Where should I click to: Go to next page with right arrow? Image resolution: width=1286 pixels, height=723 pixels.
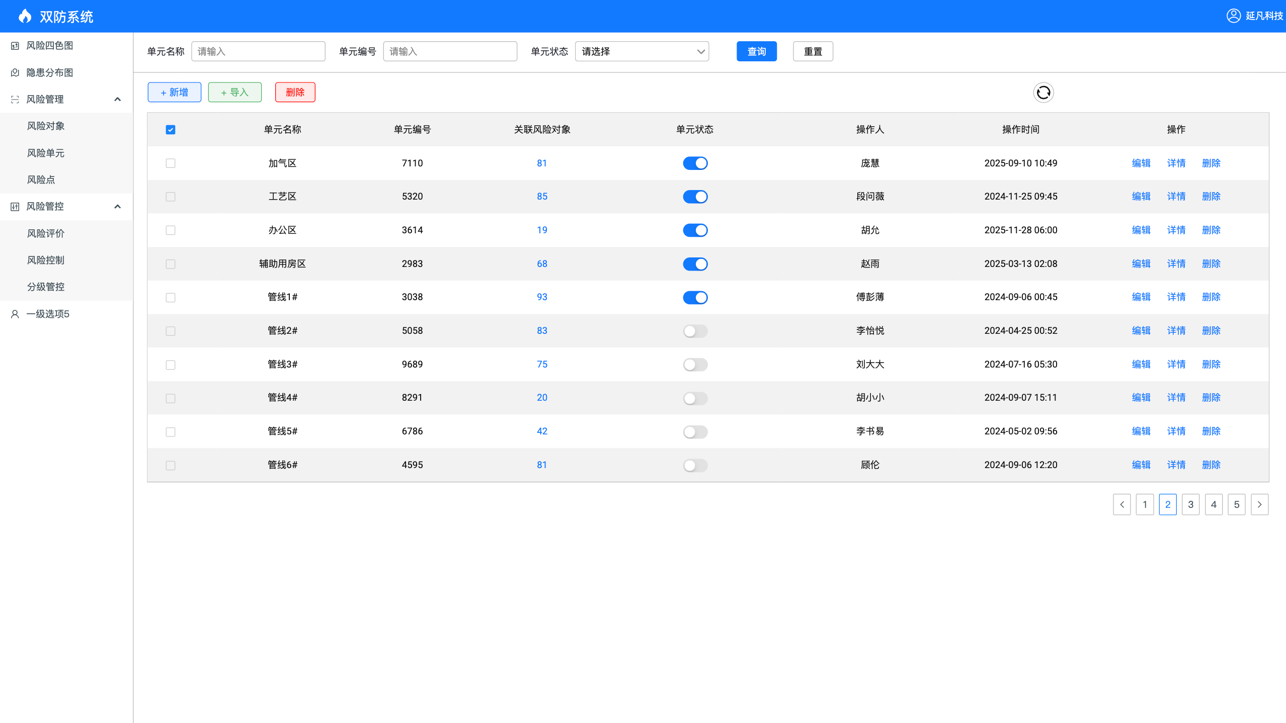(1259, 504)
